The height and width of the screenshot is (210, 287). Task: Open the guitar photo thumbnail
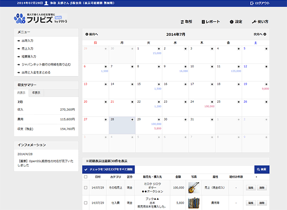[x=194, y=188]
